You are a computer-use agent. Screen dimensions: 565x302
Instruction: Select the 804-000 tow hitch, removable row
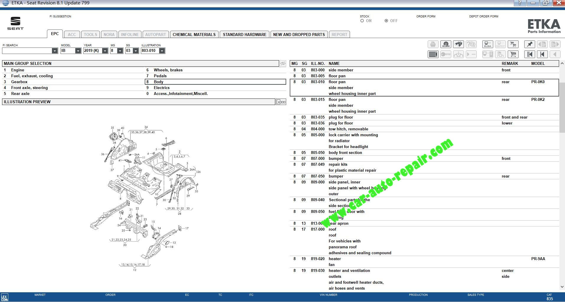(424, 129)
